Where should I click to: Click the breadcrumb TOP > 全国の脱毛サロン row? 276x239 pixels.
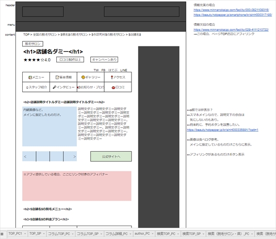[x=82, y=35]
